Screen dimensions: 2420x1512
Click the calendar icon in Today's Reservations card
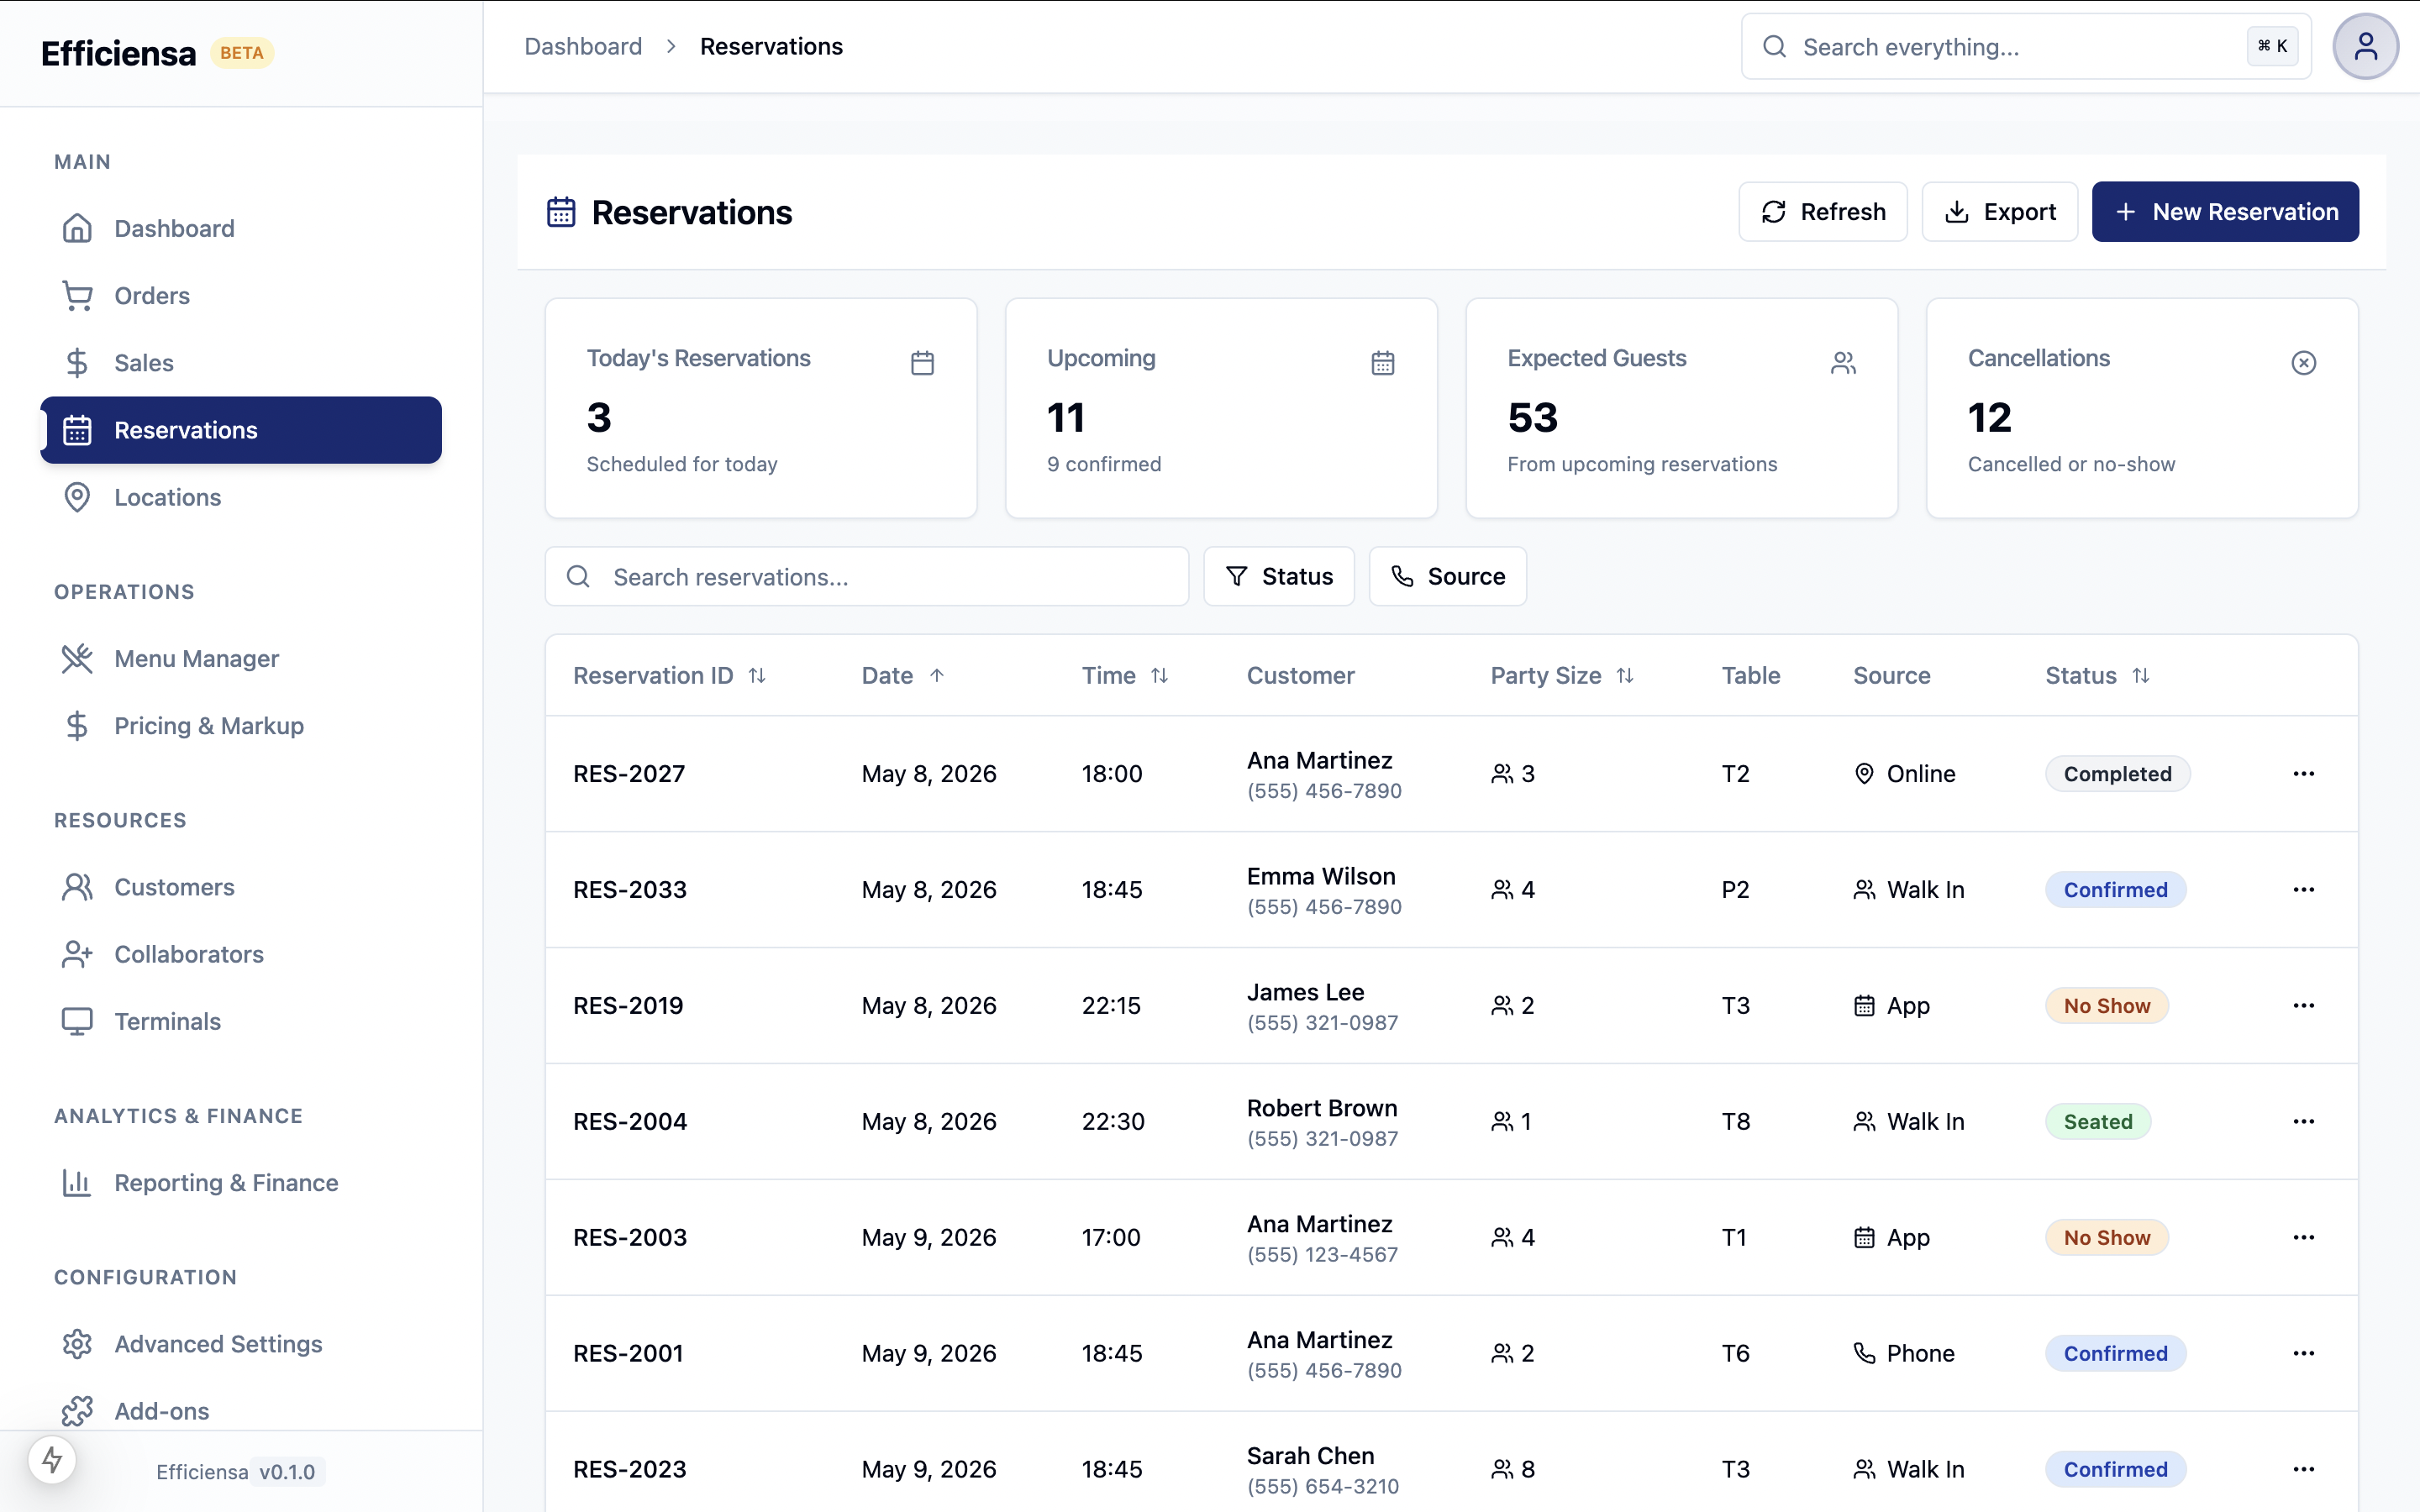point(922,362)
